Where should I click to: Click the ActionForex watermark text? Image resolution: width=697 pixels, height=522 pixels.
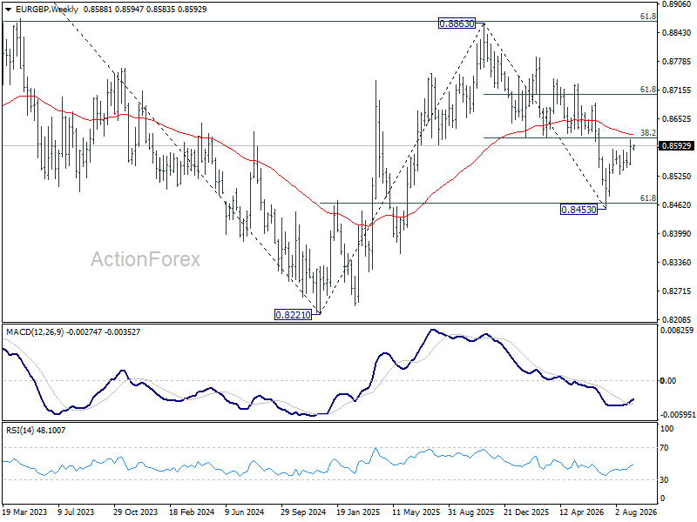(145, 259)
